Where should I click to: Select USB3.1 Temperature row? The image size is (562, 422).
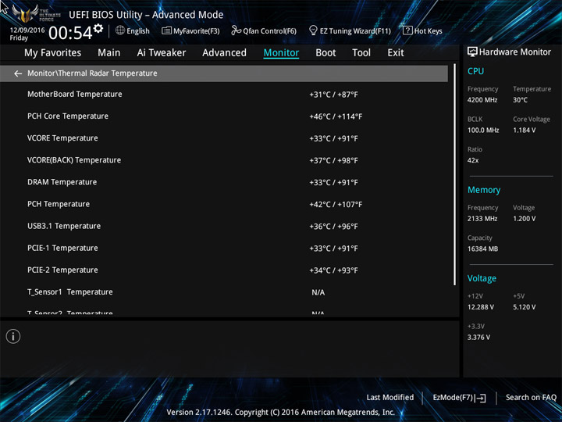pos(224,226)
